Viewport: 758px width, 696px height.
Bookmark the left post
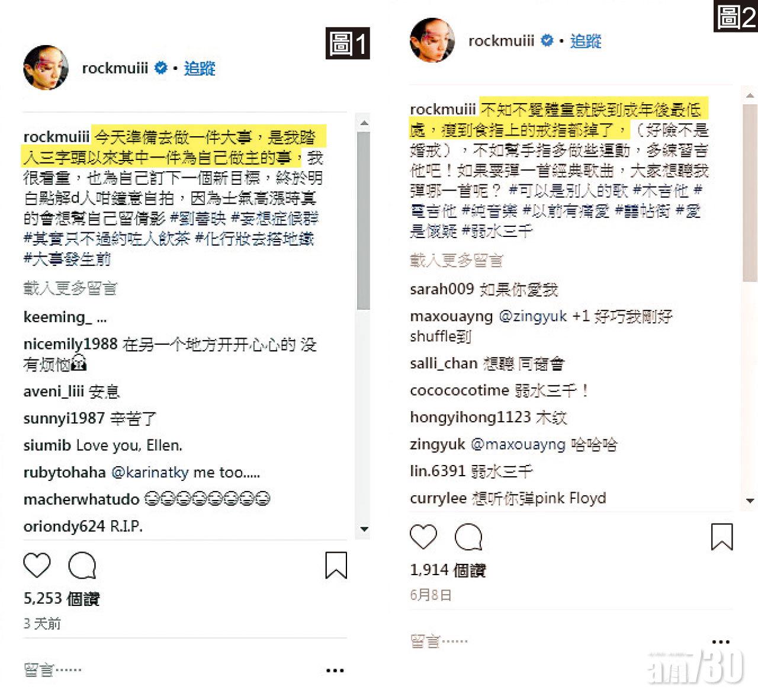pyautogui.click(x=336, y=565)
